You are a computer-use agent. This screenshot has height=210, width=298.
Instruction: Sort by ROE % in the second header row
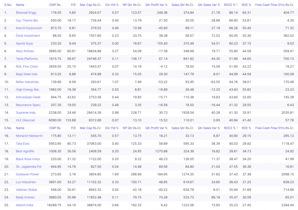[246, 128]
